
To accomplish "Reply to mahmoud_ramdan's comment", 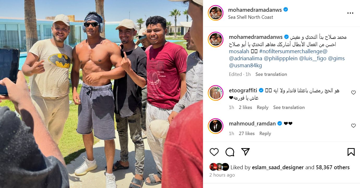I will [265, 134].
